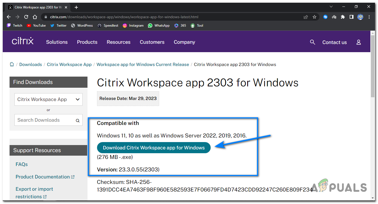Viewport: 378px width, 204px height.
Task: Open the Product Documentation link
Action: [45, 177]
